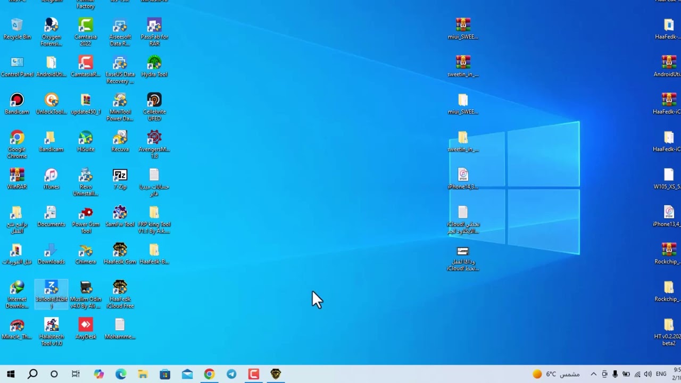Open Aiseesoft Data Recovery shortcut
Screen dimensions: 681x383
pyautogui.click(x=120, y=32)
